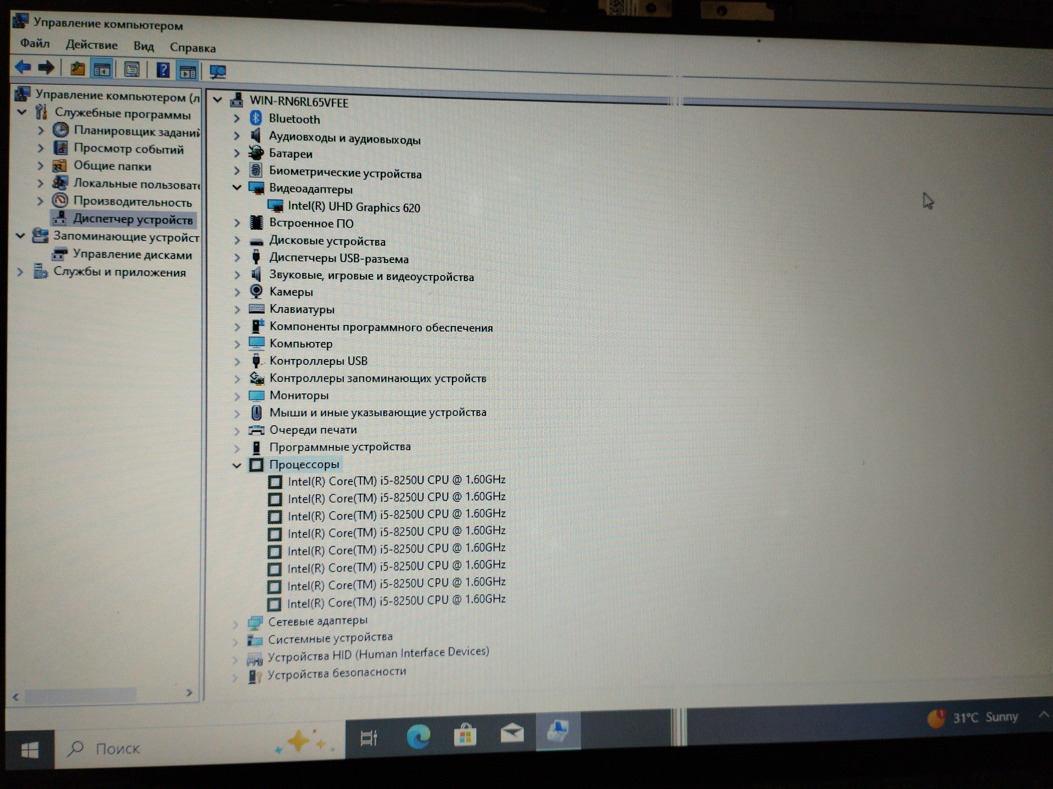
Task: Click the Биометрические устройства fingerprint icon
Action: pyautogui.click(x=256, y=170)
